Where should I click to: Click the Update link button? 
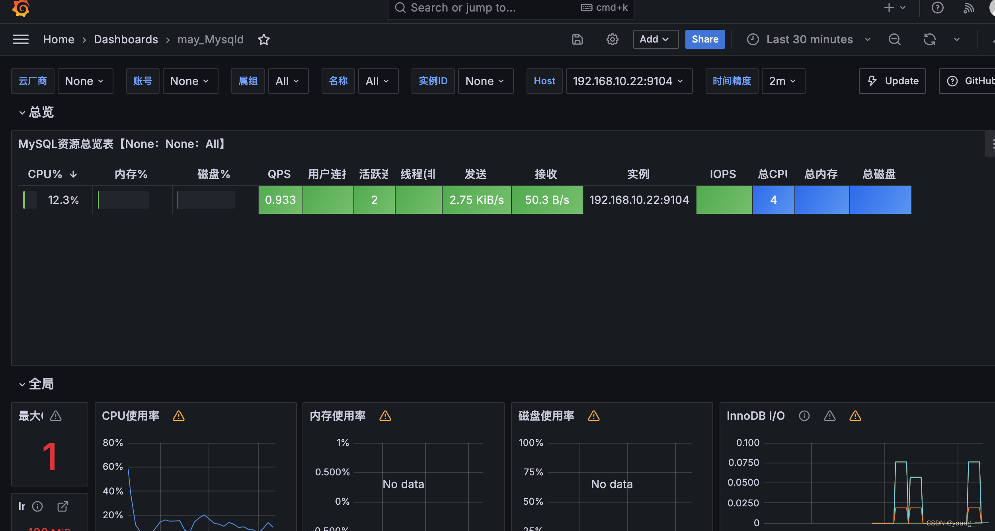pyautogui.click(x=892, y=81)
